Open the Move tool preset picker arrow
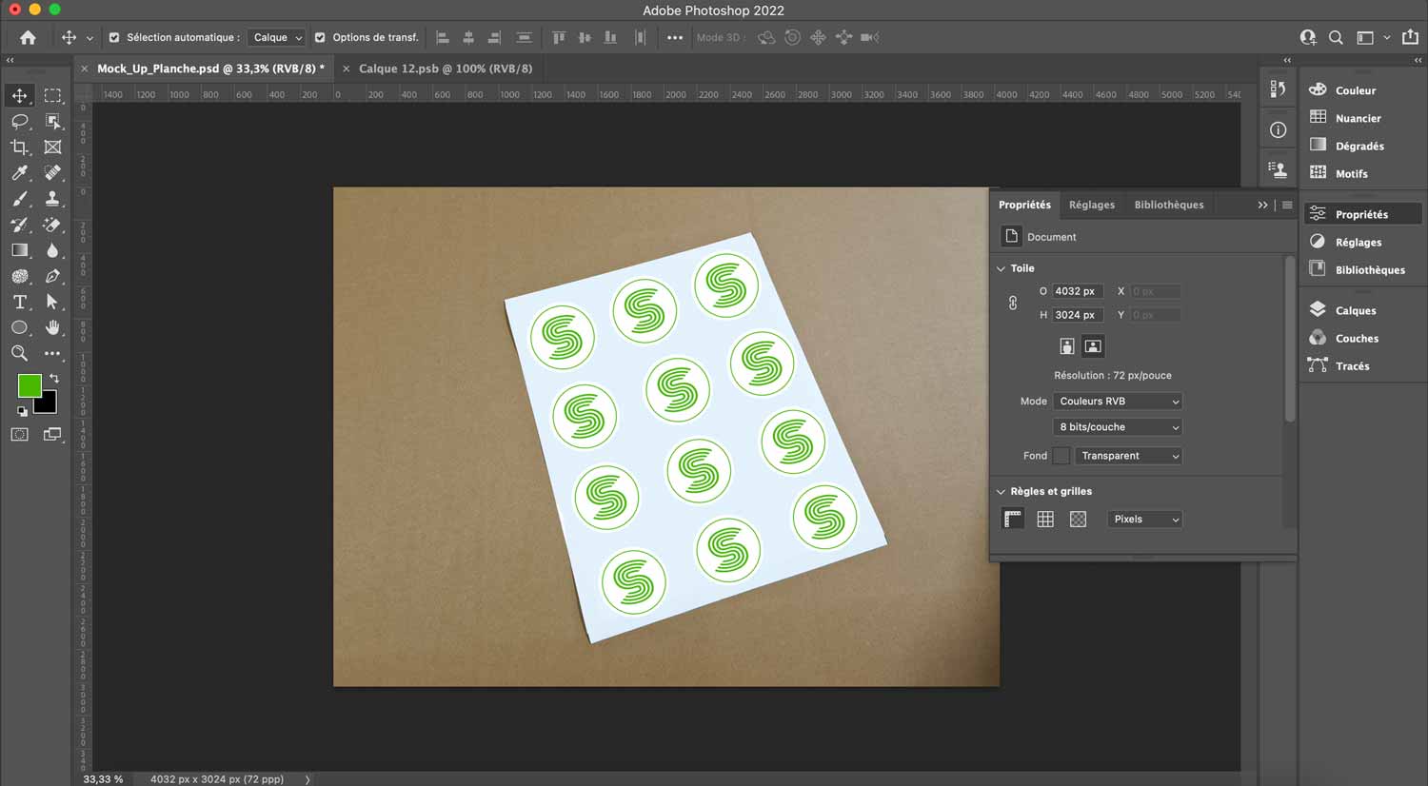Image resolution: width=1428 pixels, height=786 pixels. [x=89, y=38]
